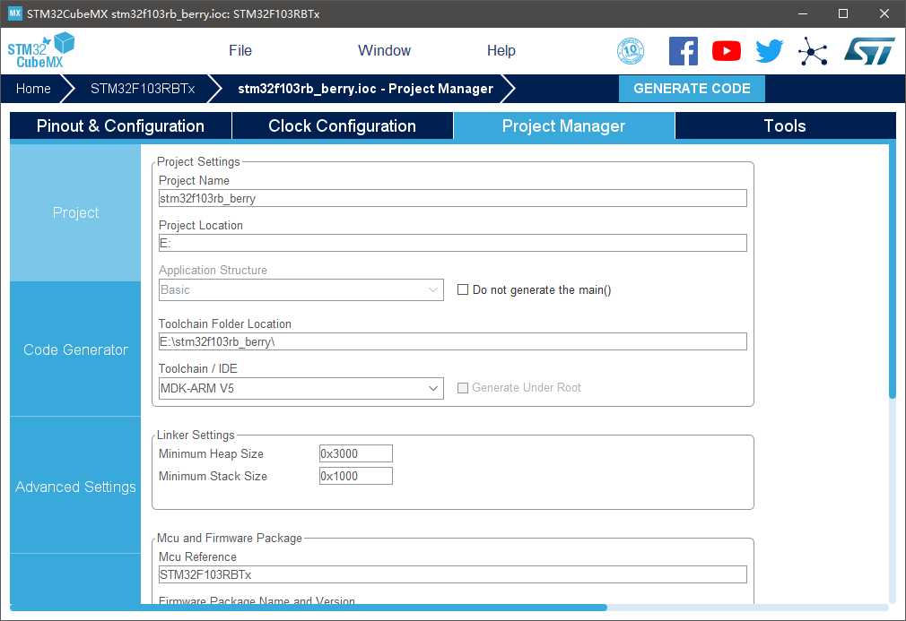Open the Window menu
The height and width of the screenshot is (621, 906).
tap(384, 51)
